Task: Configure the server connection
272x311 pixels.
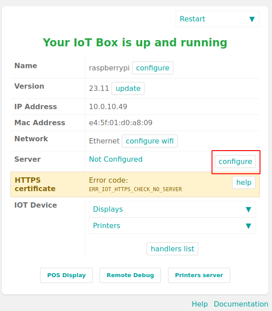Action: [236, 162]
